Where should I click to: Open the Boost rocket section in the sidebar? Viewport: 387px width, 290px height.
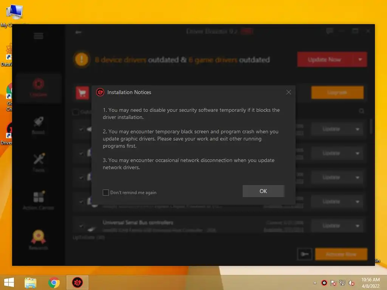click(x=38, y=125)
